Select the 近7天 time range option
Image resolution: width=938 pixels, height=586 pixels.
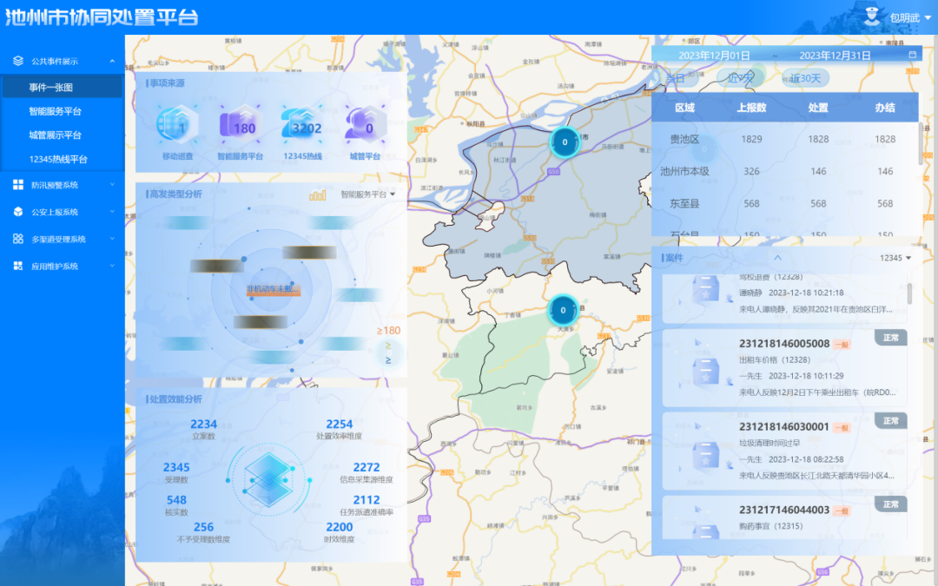click(740, 78)
